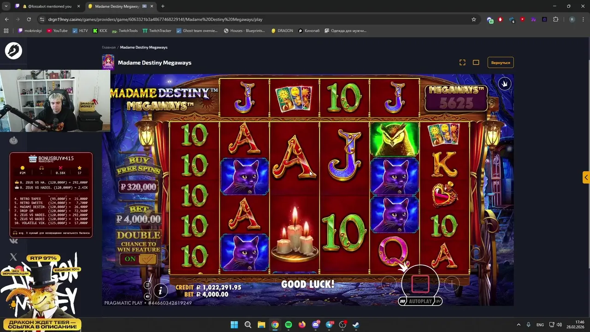Open the YouTube bookmark
The width and height of the screenshot is (590, 332).
pyautogui.click(x=57, y=31)
